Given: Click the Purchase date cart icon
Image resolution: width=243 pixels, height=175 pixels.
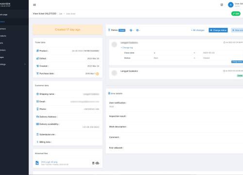Looking at the screenshot, I should click(x=37, y=73).
